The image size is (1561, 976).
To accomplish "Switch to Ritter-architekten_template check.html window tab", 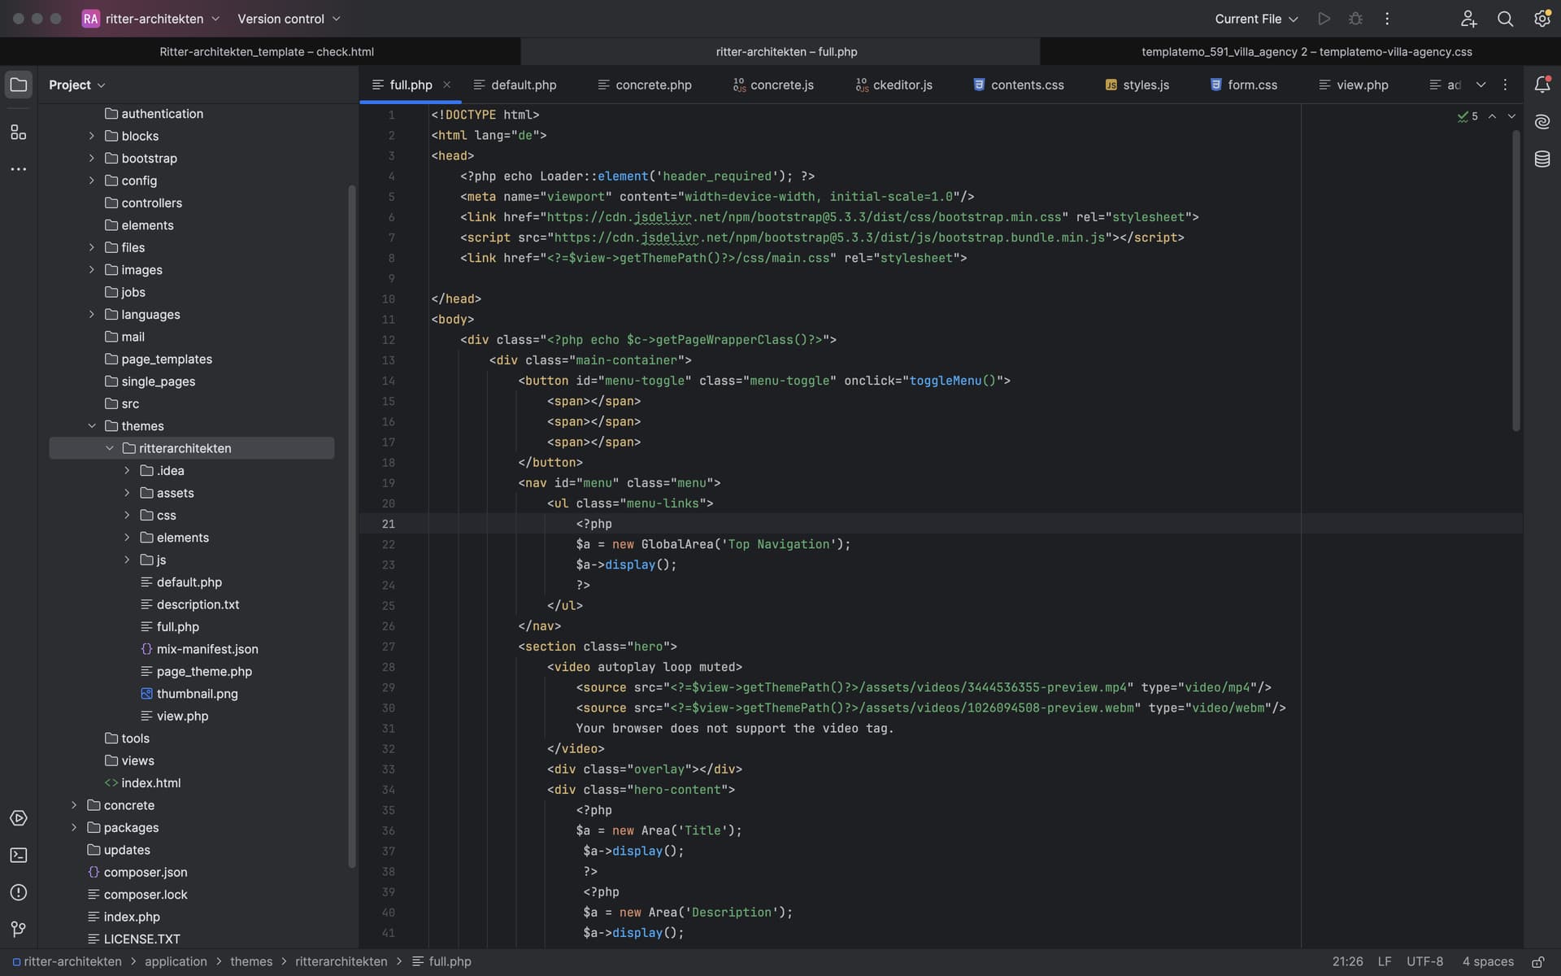I will pos(267,51).
